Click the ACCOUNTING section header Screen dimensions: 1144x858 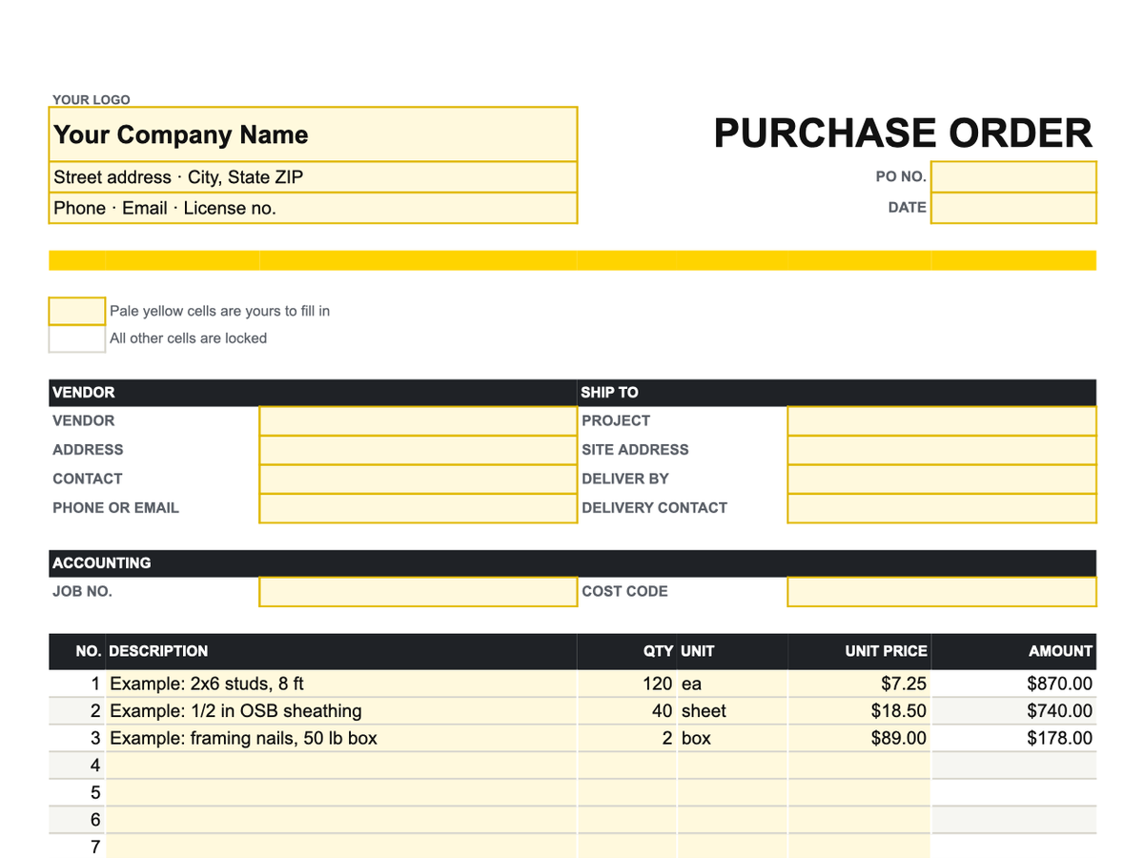[x=573, y=563]
